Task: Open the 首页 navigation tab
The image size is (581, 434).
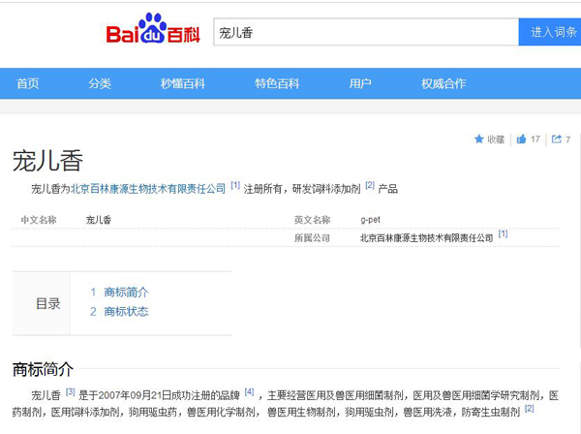Action: pos(28,83)
